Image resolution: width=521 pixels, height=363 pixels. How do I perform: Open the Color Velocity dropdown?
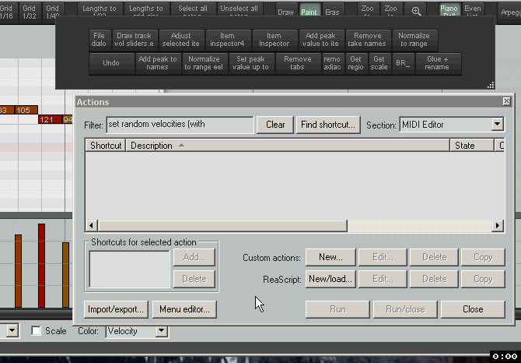(137, 331)
